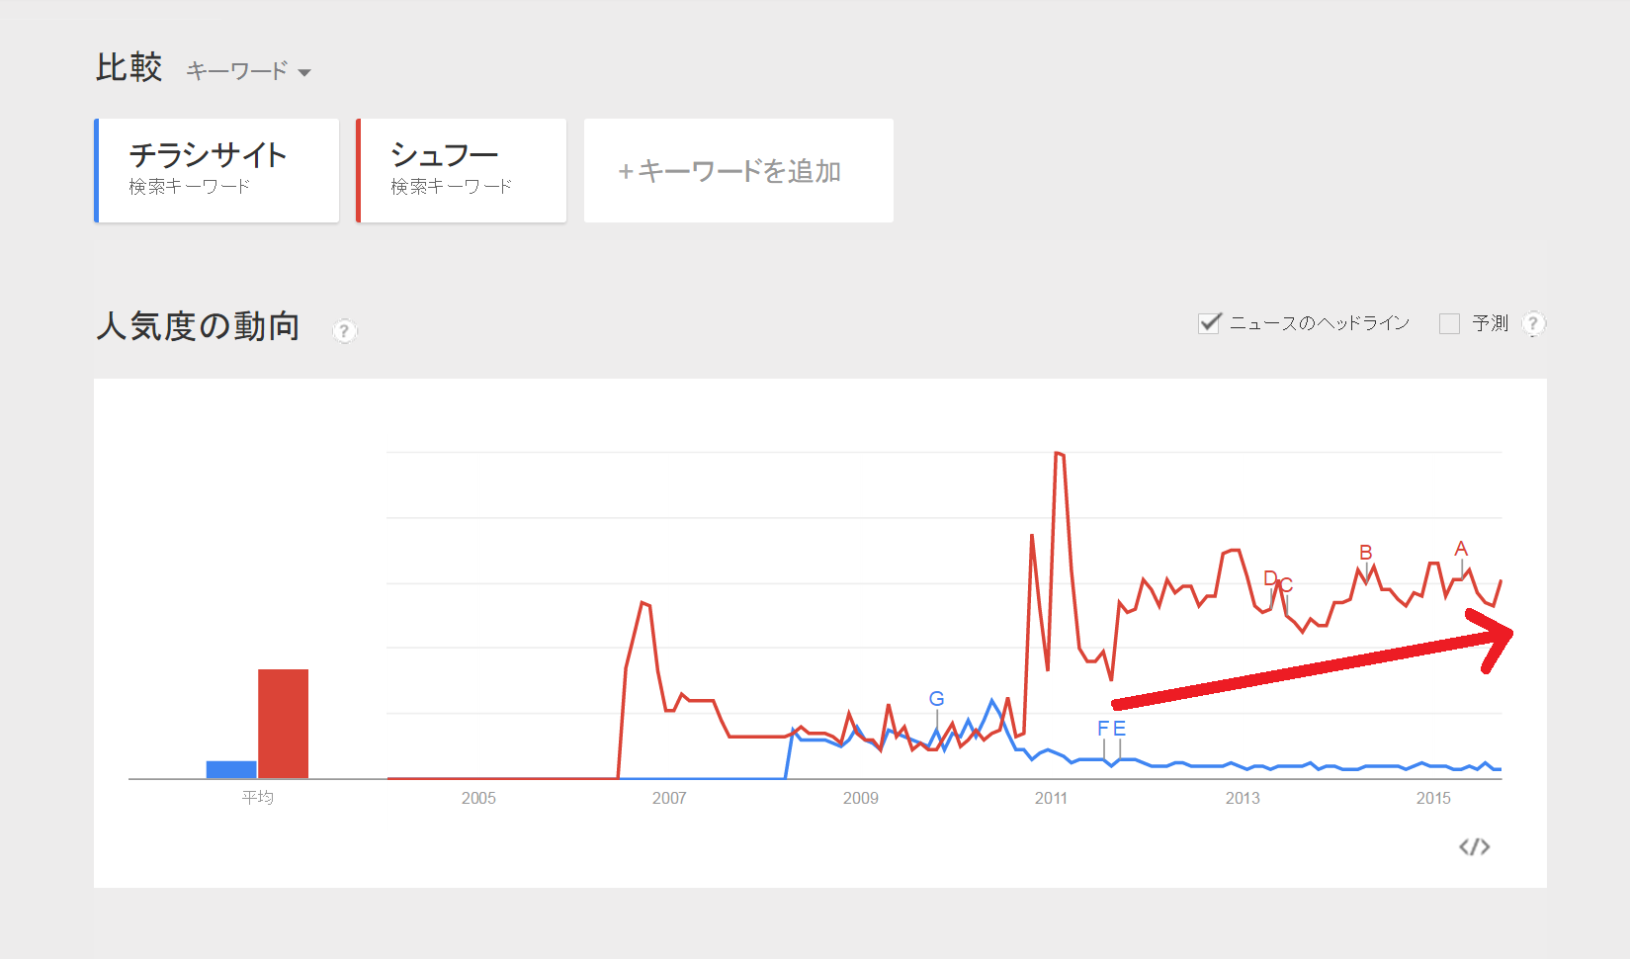Click help icon beside 予測 checkbox
Image resolution: width=1630 pixels, height=959 pixels.
coord(1533,323)
